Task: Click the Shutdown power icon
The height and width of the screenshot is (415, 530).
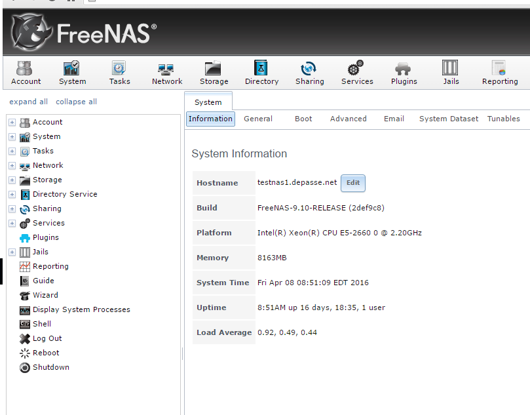Action: coord(25,368)
